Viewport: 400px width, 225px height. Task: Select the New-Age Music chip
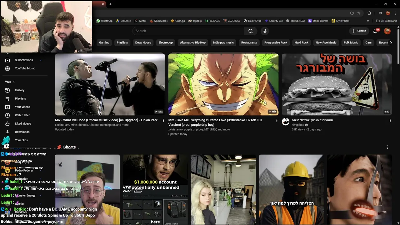(x=326, y=42)
